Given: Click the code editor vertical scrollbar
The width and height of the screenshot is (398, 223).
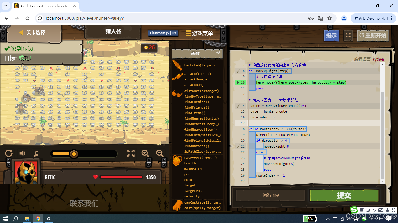Looking at the screenshot, I should click(382, 135).
